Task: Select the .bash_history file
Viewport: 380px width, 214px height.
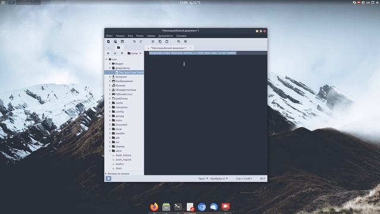Action: [x=124, y=155]
